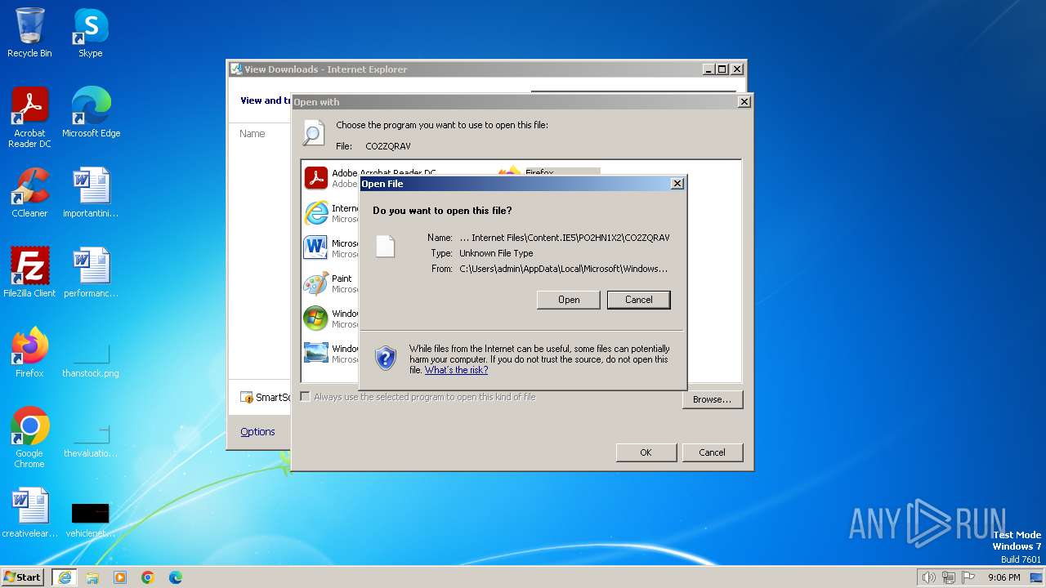
Task: Click Internet Explorer taskbar icon
Action: (x=65, y=577)
